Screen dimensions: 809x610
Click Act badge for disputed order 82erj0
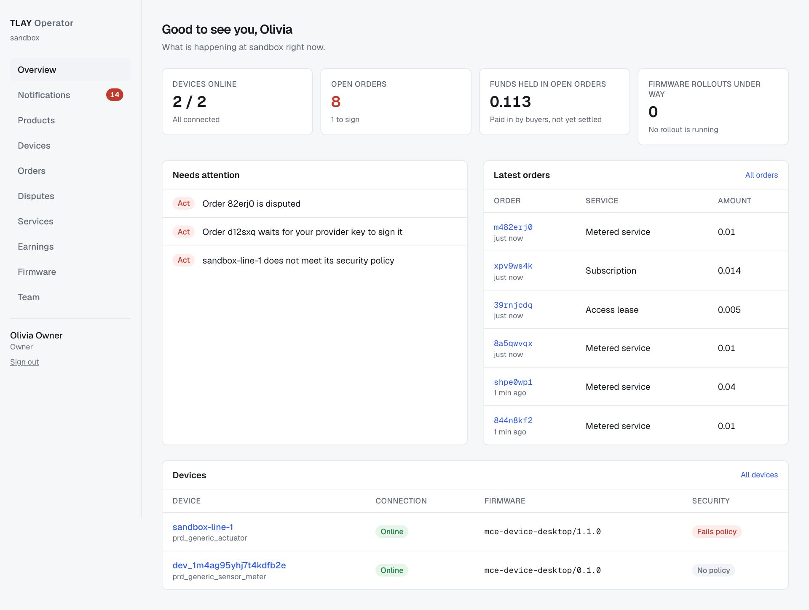pyautogui.click(x=183, y=203)
